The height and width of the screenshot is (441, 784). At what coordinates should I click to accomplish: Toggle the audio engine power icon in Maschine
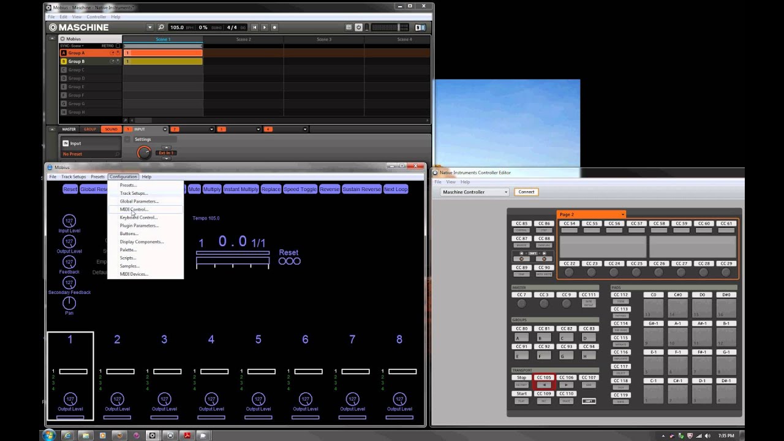tap(359, 28)
